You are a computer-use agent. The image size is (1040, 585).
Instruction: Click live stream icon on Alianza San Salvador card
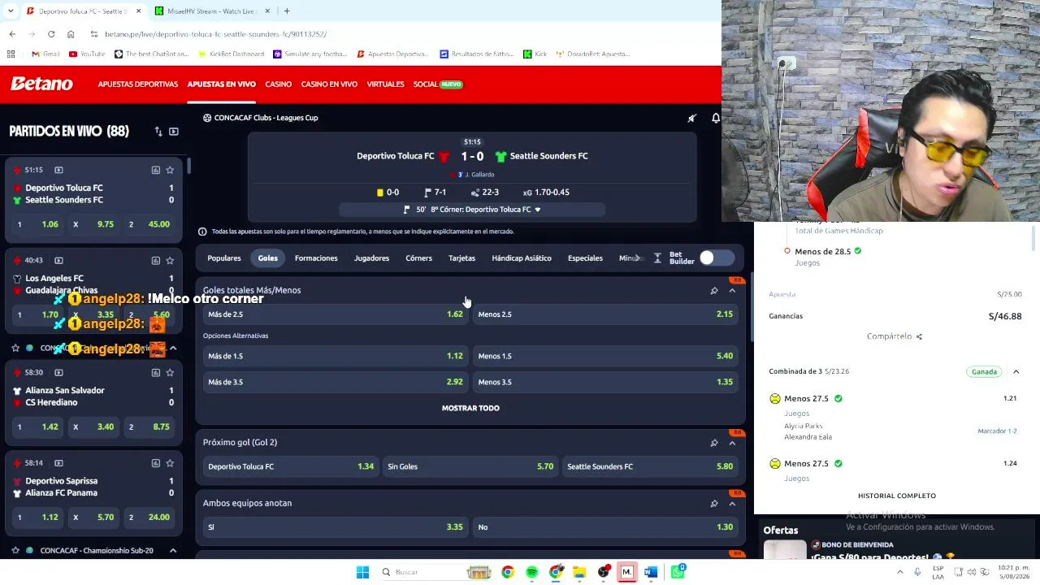click(58, 372)
